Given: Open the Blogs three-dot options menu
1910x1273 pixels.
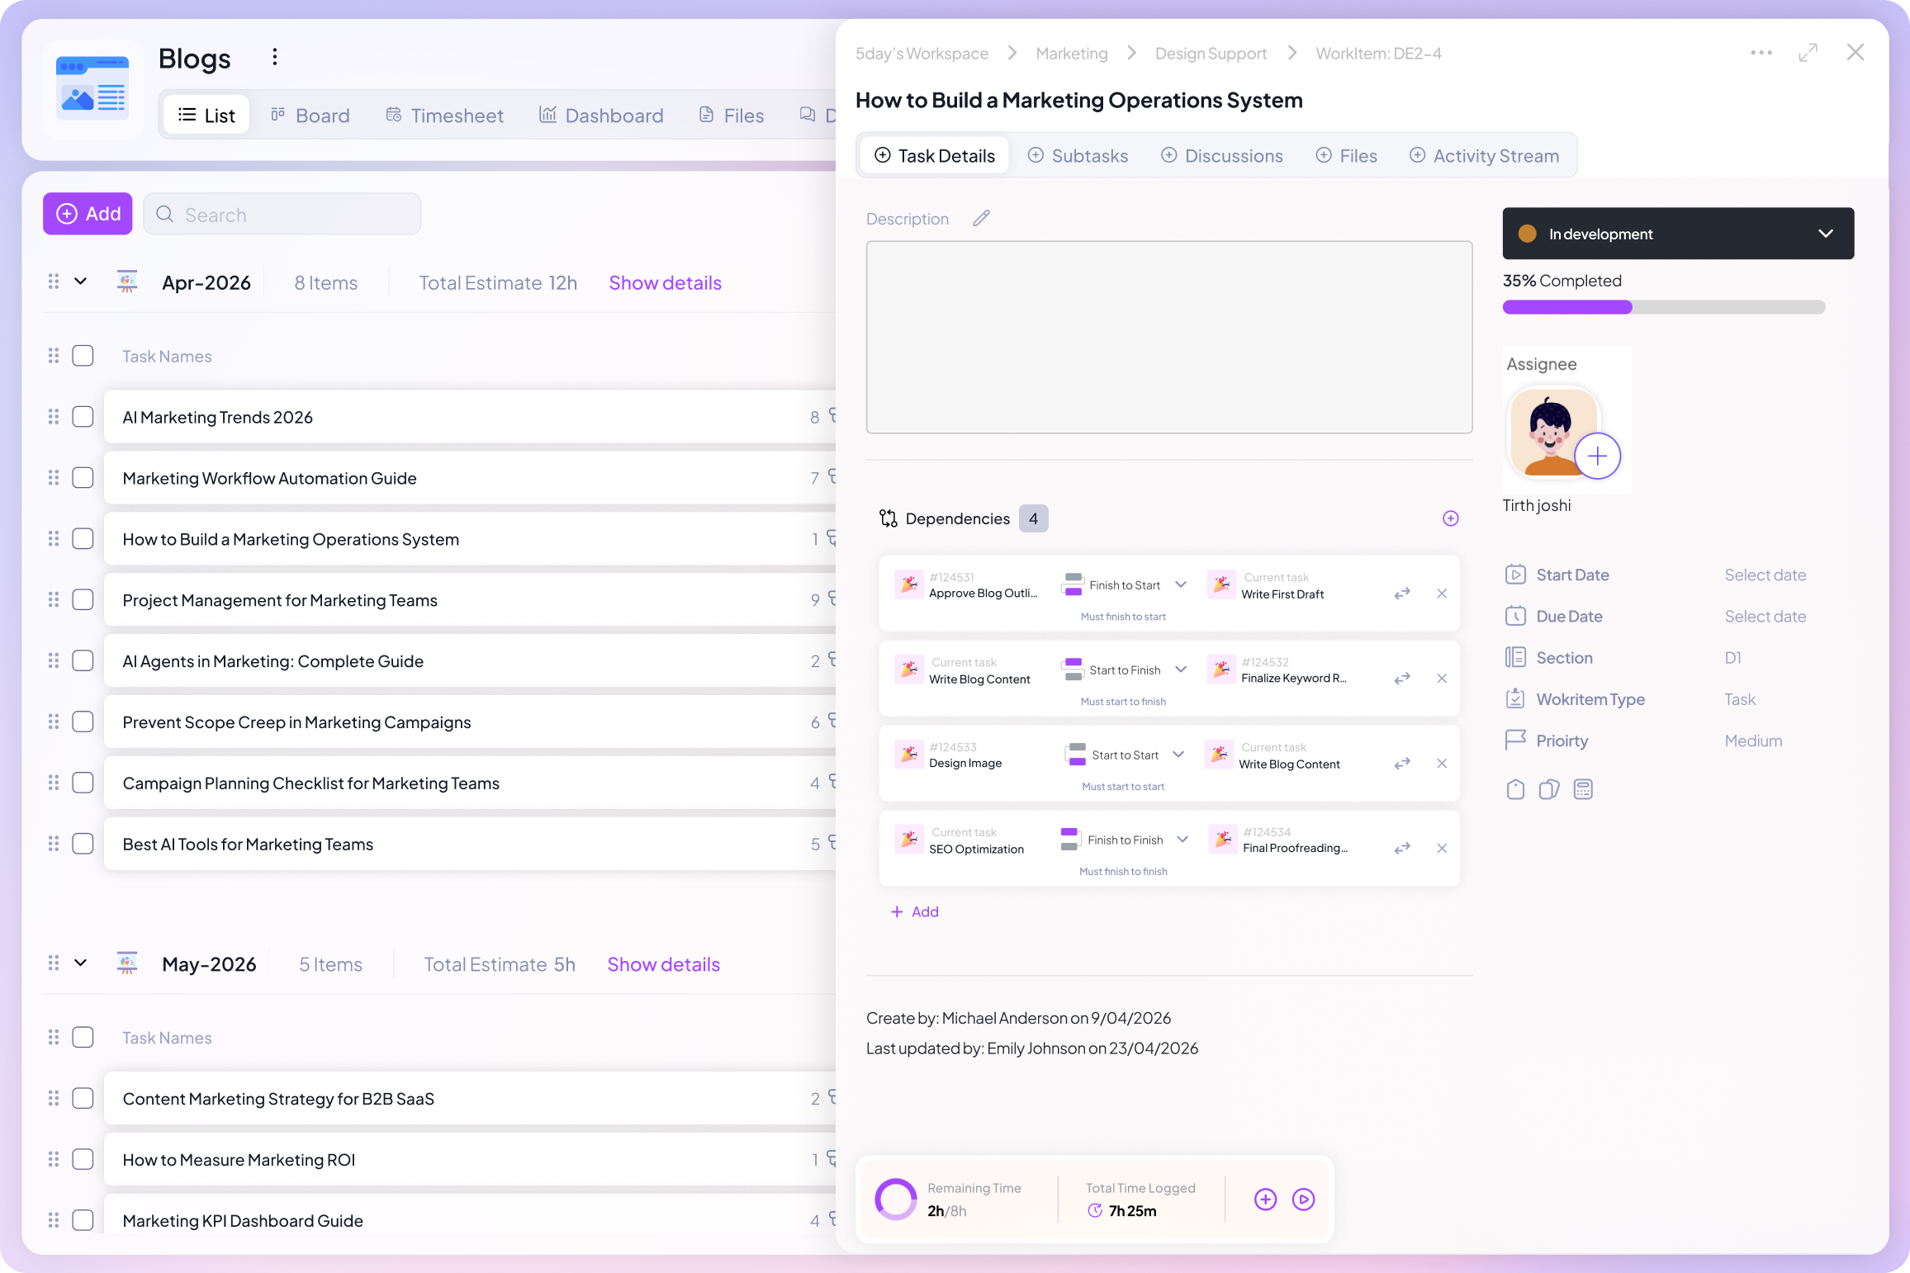Looking at the screenshot, I should coord(275,57).
